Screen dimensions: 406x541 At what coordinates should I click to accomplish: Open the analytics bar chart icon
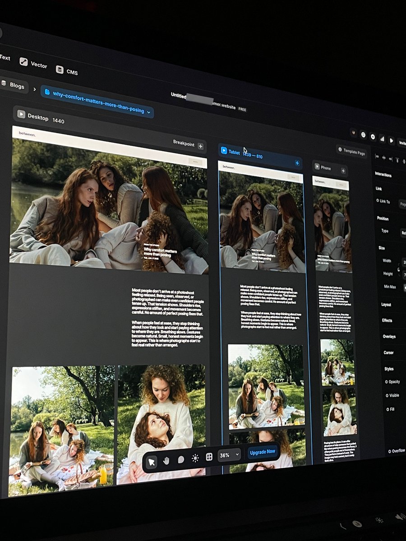(383, 139)
